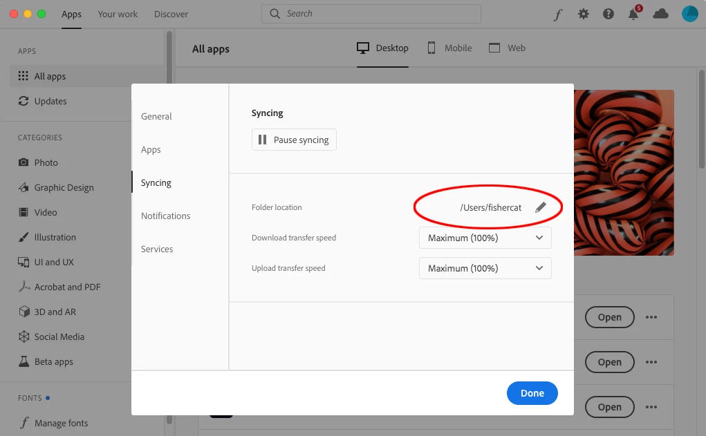Click the Social Media icon
This screenshot has height=436, width=706.
(24, 337)
